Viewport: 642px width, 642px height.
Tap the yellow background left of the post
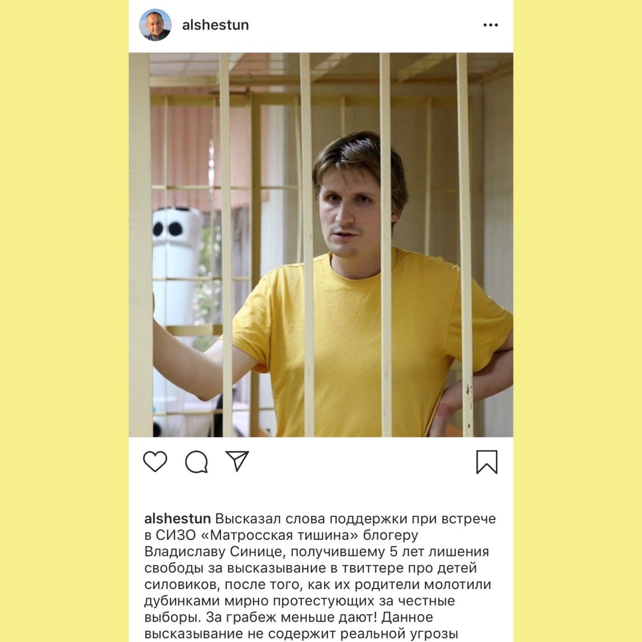(65, 321)
